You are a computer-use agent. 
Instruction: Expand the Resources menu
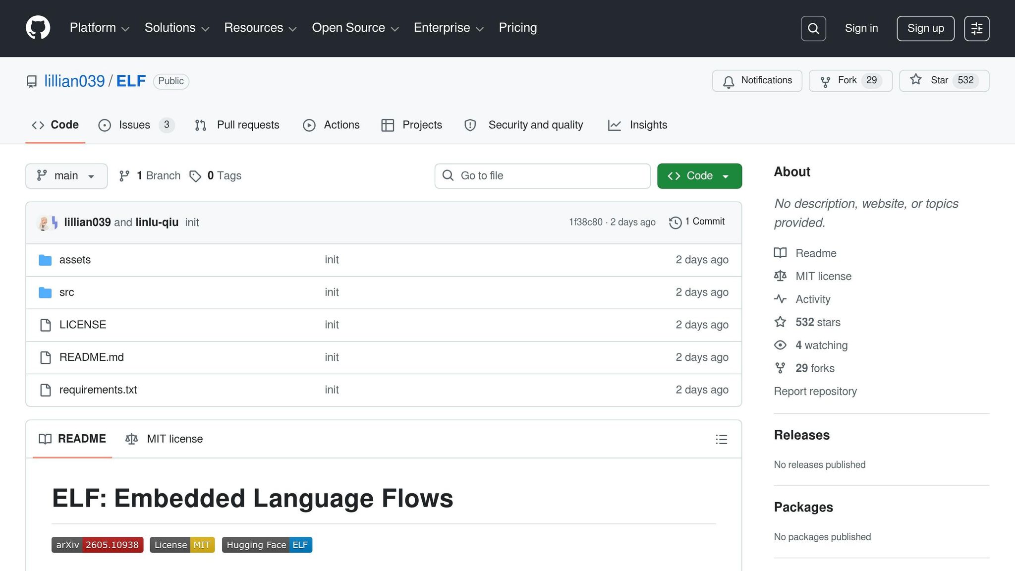coord(260,28)
